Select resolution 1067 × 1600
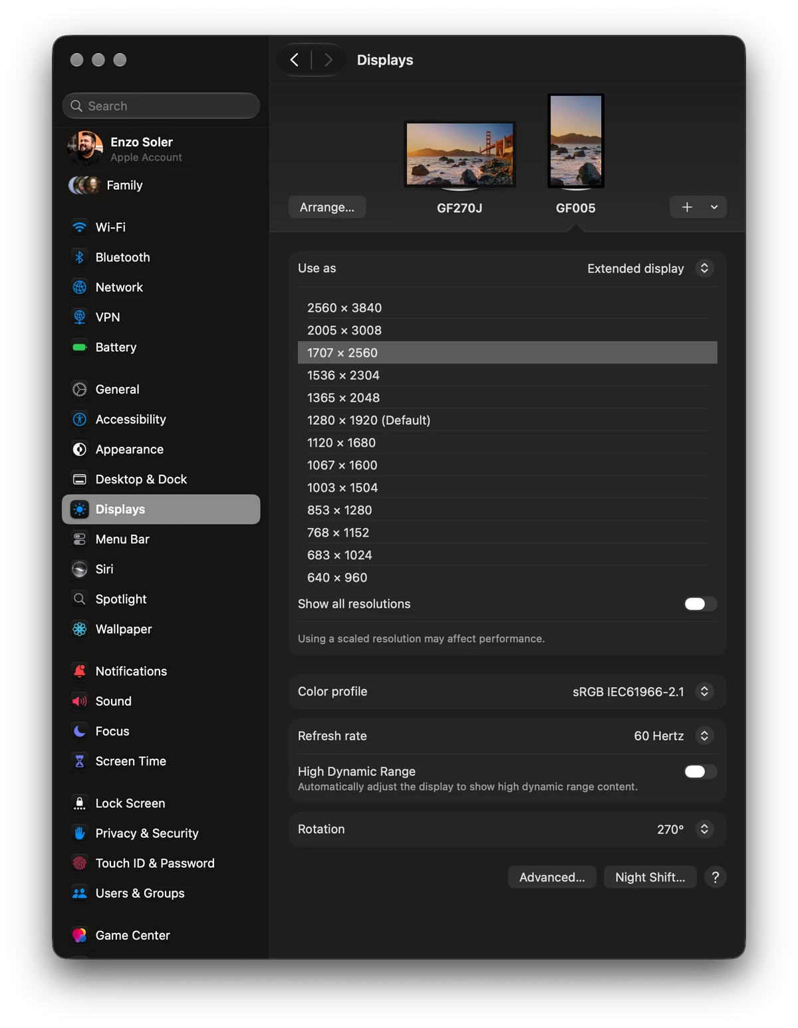 click(x=507, y=465)
